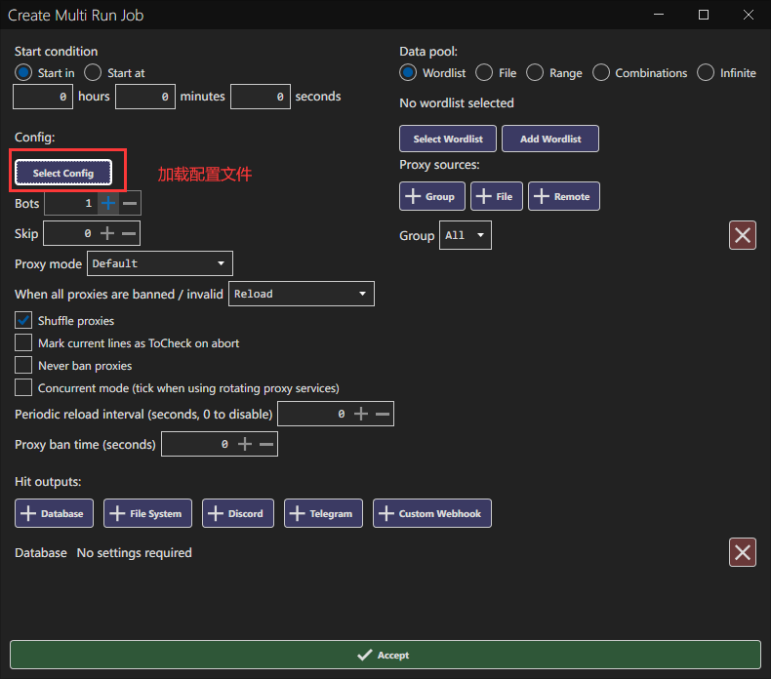Uncheck the Shuffle proxies checkbox
This screenshot has height=679, width=771.
coord(23,320)
